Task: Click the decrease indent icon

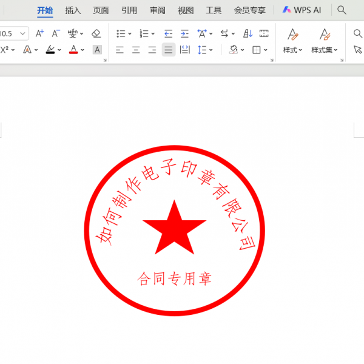Action: tap(168, 33)
